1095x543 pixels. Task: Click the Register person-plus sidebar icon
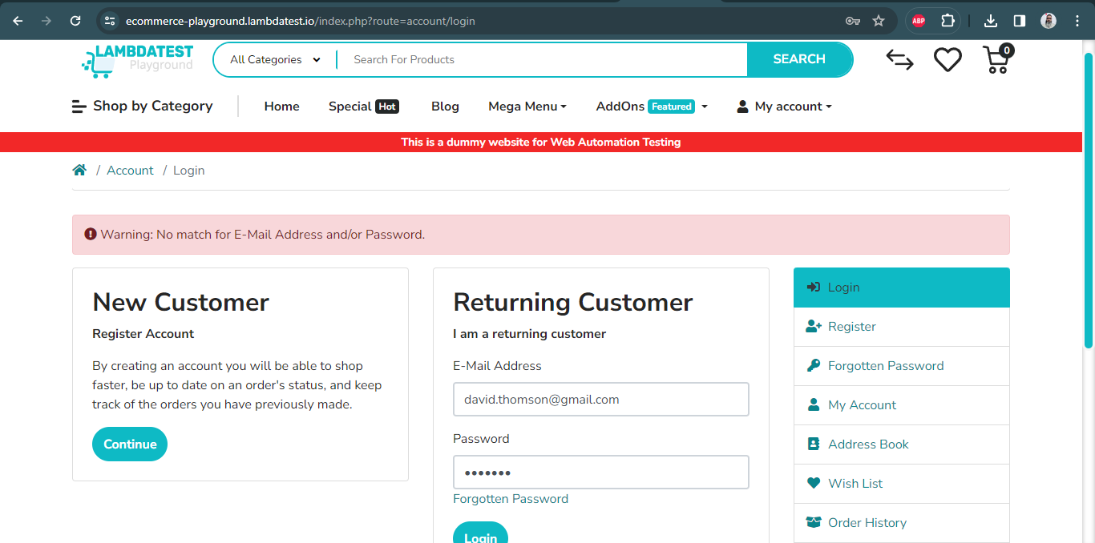coord(814,326)
